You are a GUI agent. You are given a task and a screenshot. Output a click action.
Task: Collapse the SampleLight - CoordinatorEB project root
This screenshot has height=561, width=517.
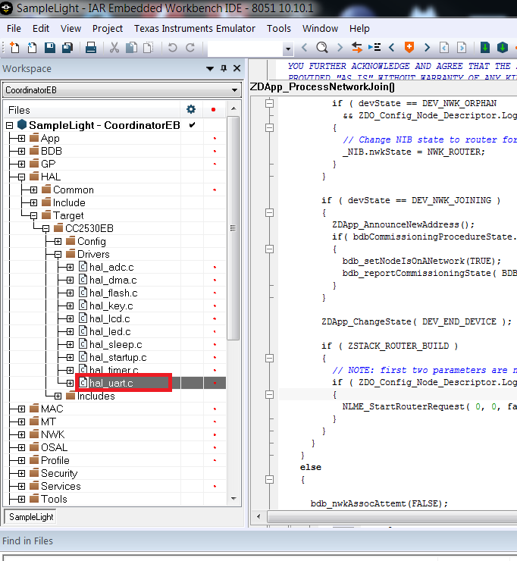[x=10, y=125]
